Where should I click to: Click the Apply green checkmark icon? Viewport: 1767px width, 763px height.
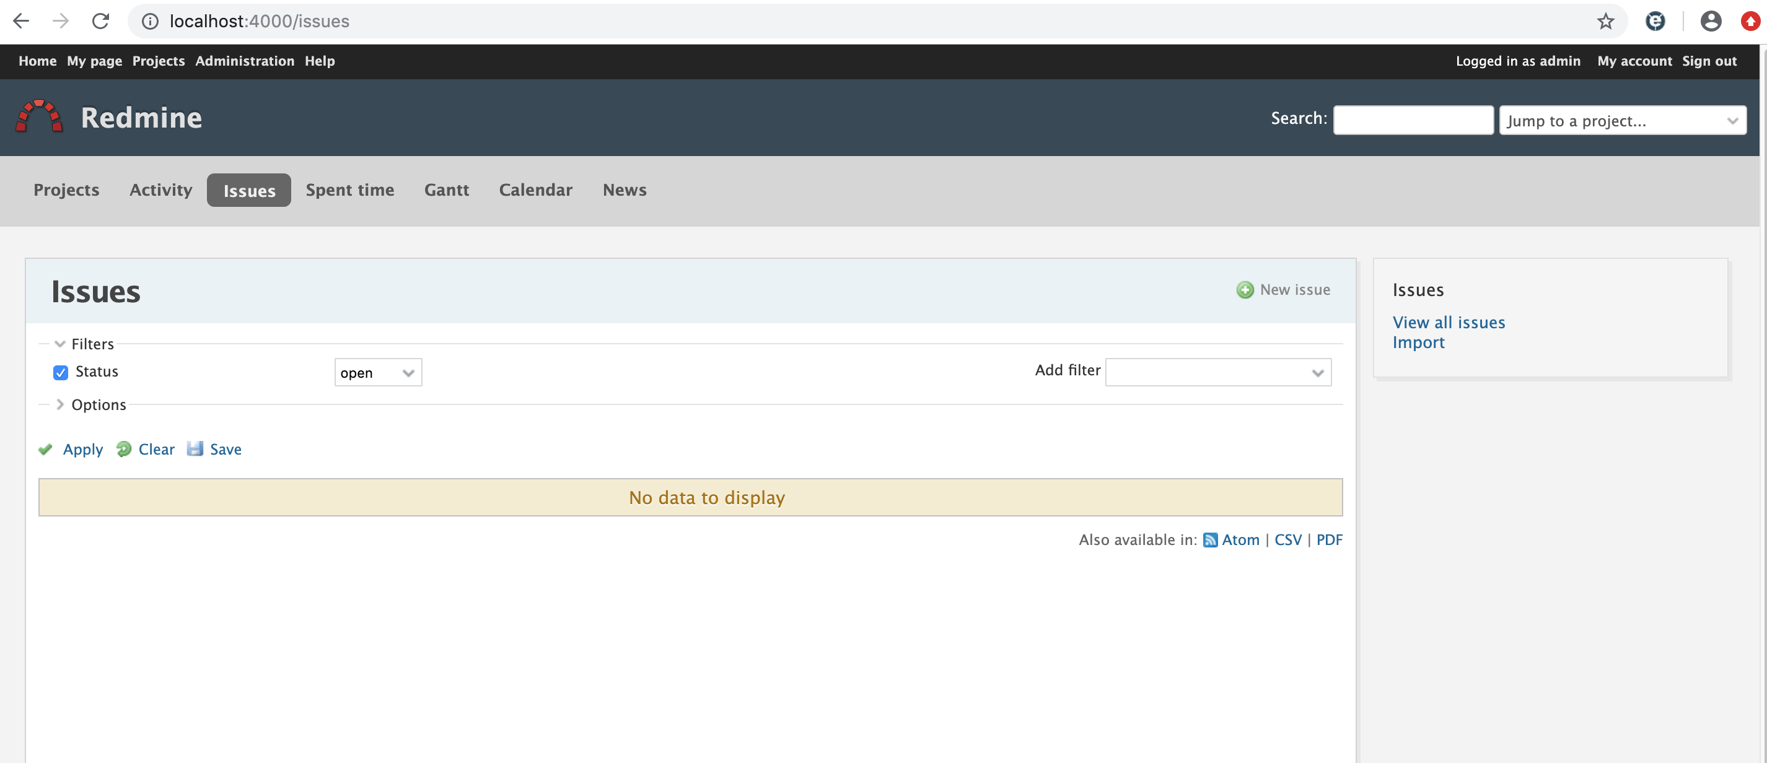[x=46, y=450]
